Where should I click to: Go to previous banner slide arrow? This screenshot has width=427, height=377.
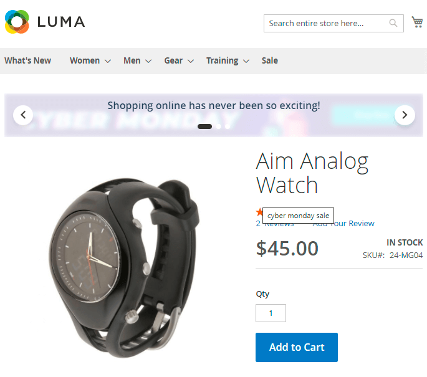coord(23,115)
